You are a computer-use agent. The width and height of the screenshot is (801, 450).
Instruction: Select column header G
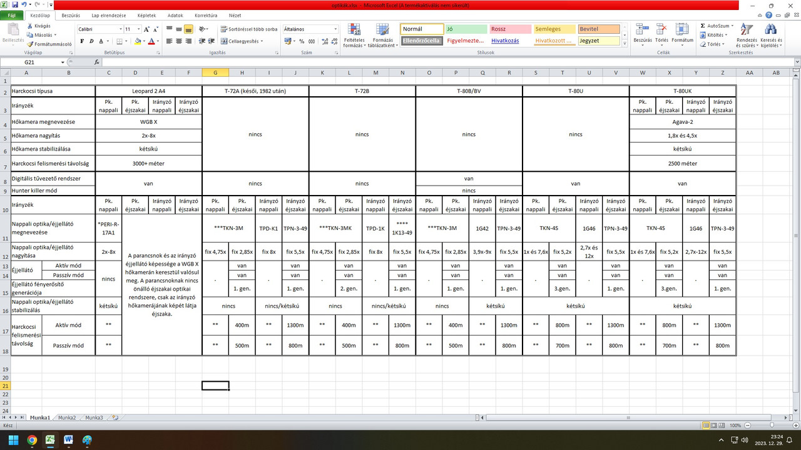pyautogui.click(x=215, y=72)
